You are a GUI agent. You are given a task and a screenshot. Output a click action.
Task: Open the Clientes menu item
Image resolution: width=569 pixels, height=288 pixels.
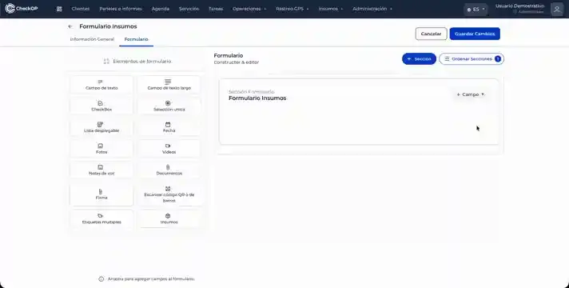pos(81,9)
